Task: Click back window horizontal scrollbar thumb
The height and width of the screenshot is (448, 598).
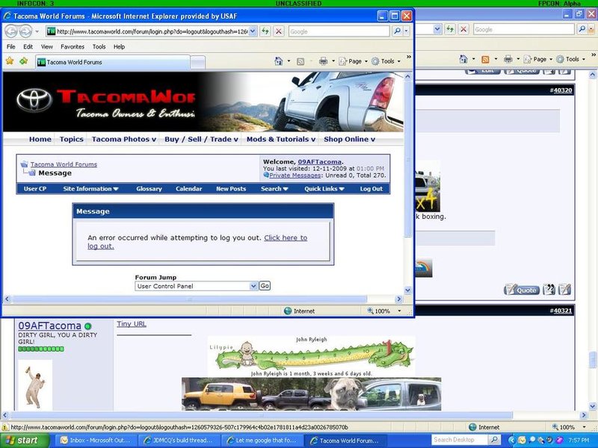Action: 261,415
